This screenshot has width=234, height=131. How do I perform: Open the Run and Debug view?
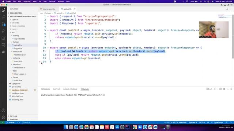[x=3, y=31]
